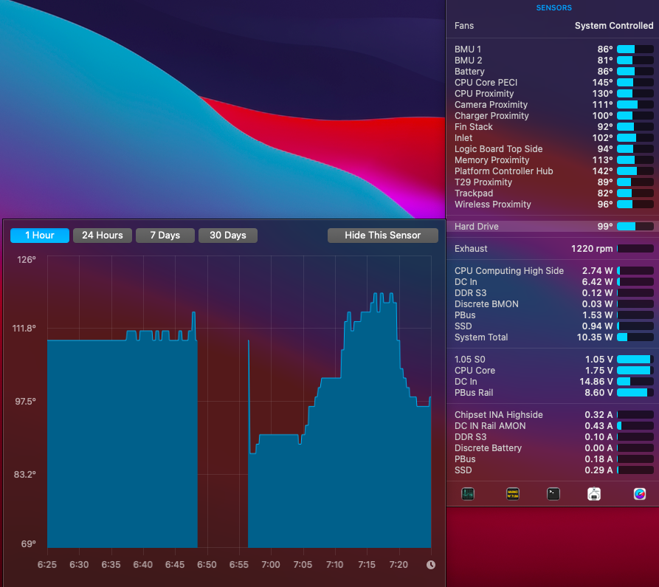Select the highlighted Hard Drive row
Viewport: 659px width, 587px height.
tap(553, 226)
